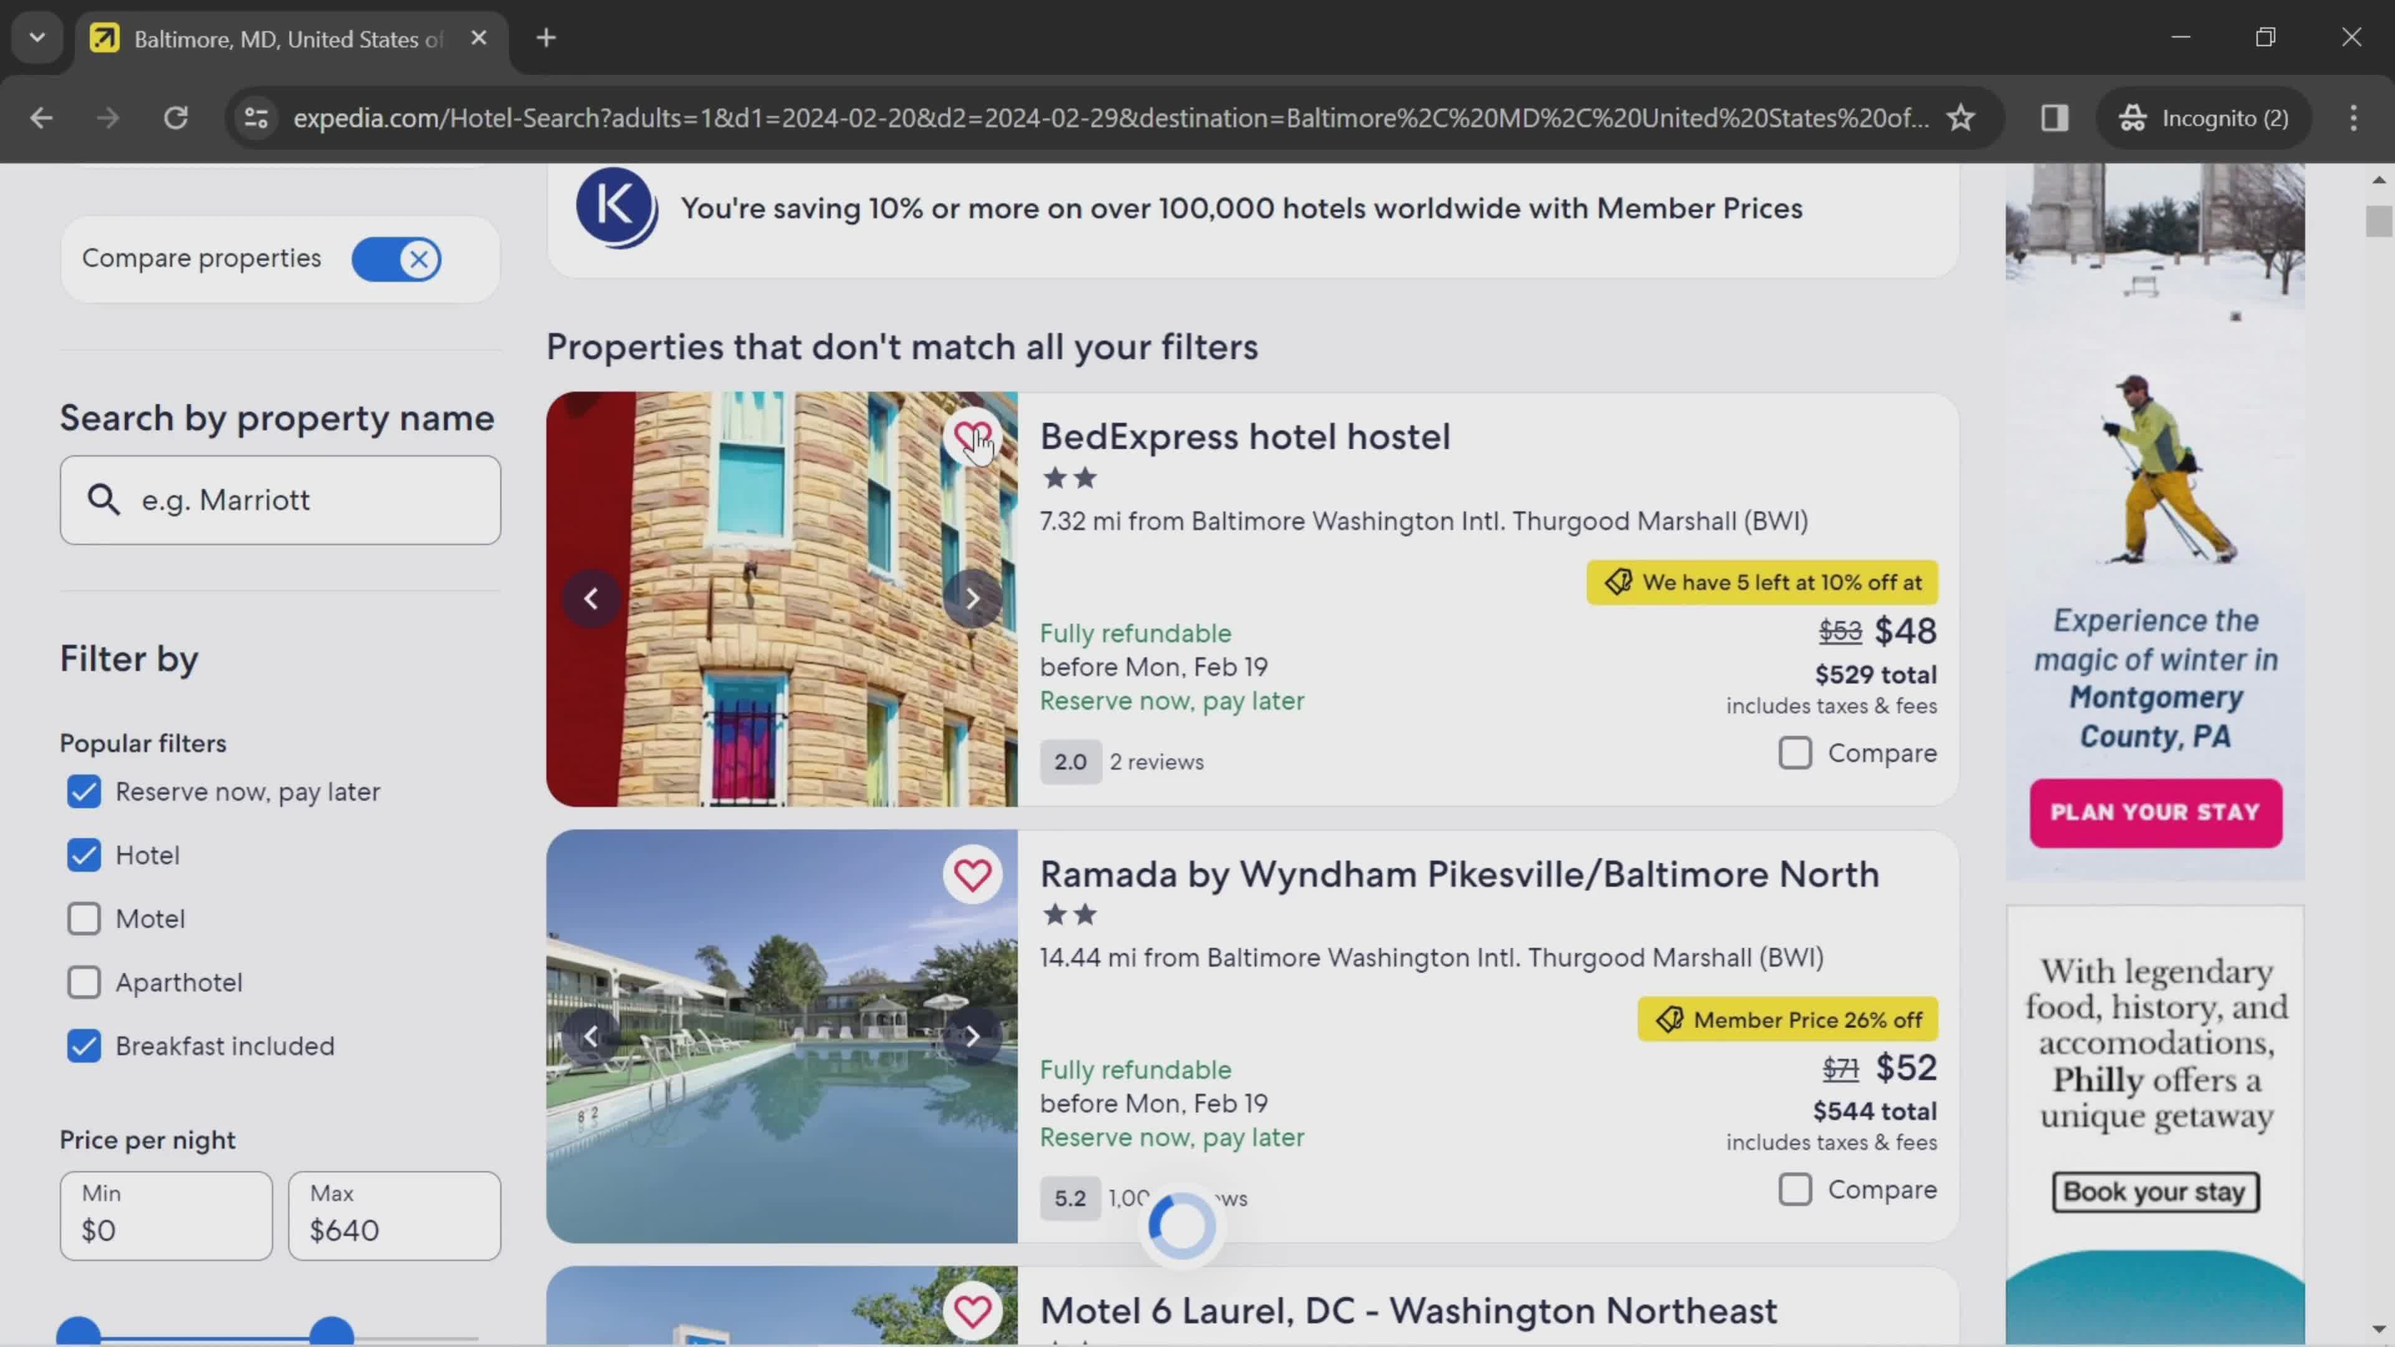This screenshot has height=1347, width=2395.
Task: Click PLAN YOUR STAY ad button
Action: pyautogui.click(x=2155, y=813)
